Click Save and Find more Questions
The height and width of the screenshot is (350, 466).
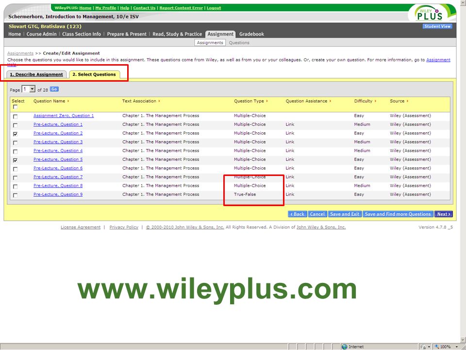[398, 214]
